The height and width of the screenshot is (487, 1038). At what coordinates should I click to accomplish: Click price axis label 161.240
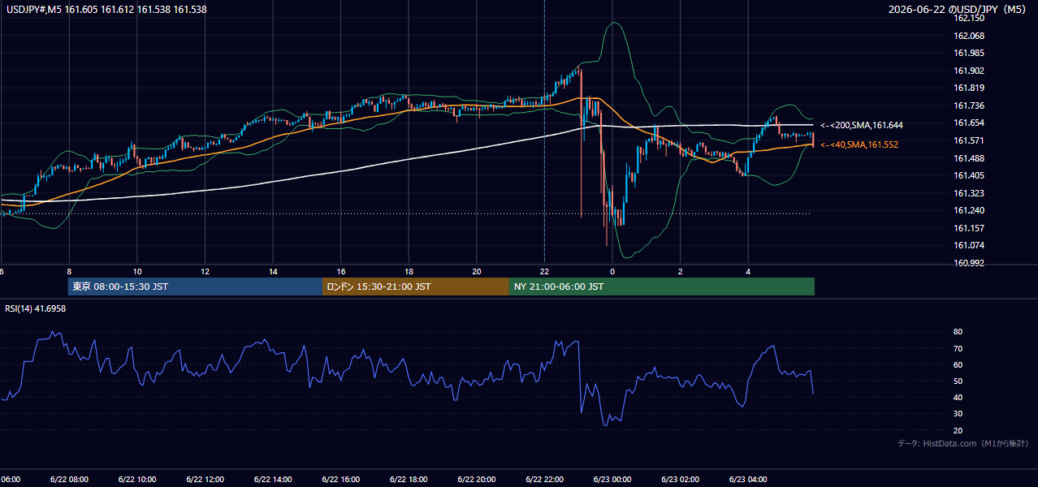968,210
